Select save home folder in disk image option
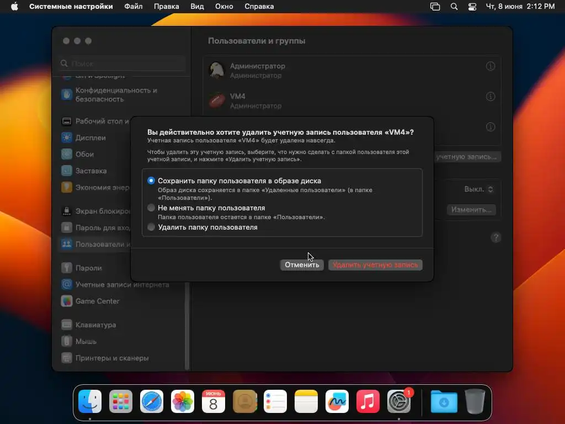565x424 pixels. 151,181
